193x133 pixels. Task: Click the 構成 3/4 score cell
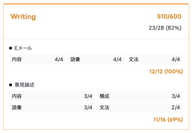point(140,96)
